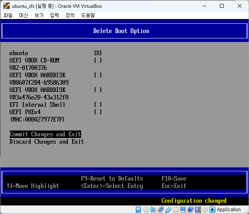Select Discard Changes and Exit
Screen dimensions: 249x214
pos(47,142)
